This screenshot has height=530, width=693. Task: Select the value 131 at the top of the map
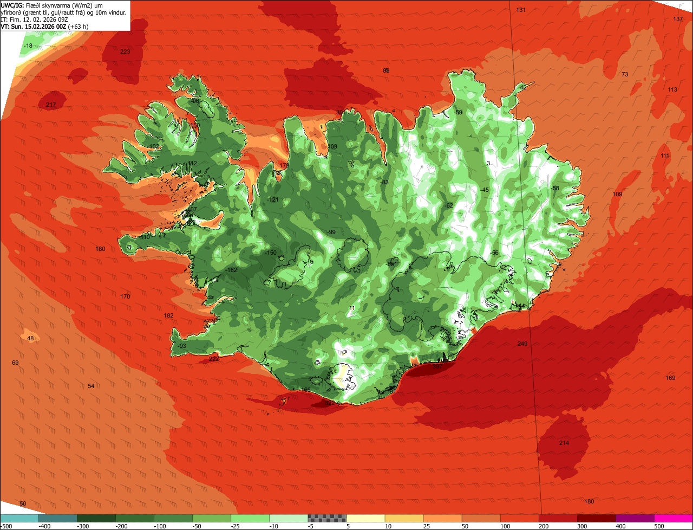(521, 10)
